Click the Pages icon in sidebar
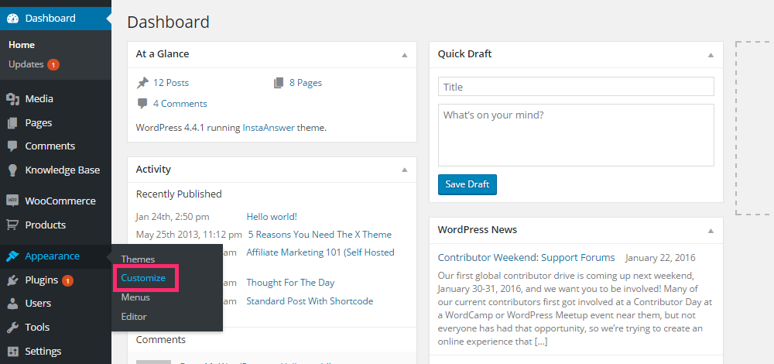774x364 pixels. coord(13,122)
